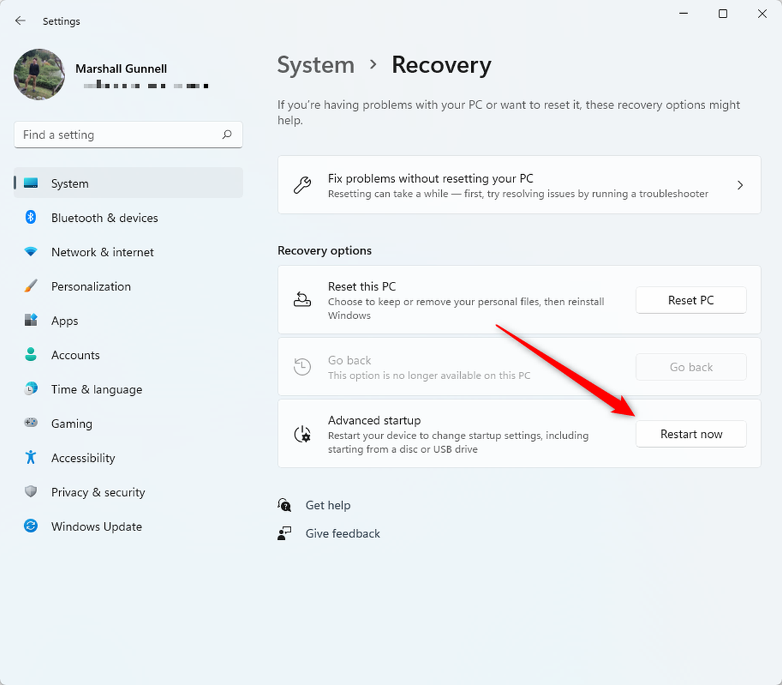The image size is (782, 685).
Task: Go to the Gaming settings page
Action: (x=128, y=423)
